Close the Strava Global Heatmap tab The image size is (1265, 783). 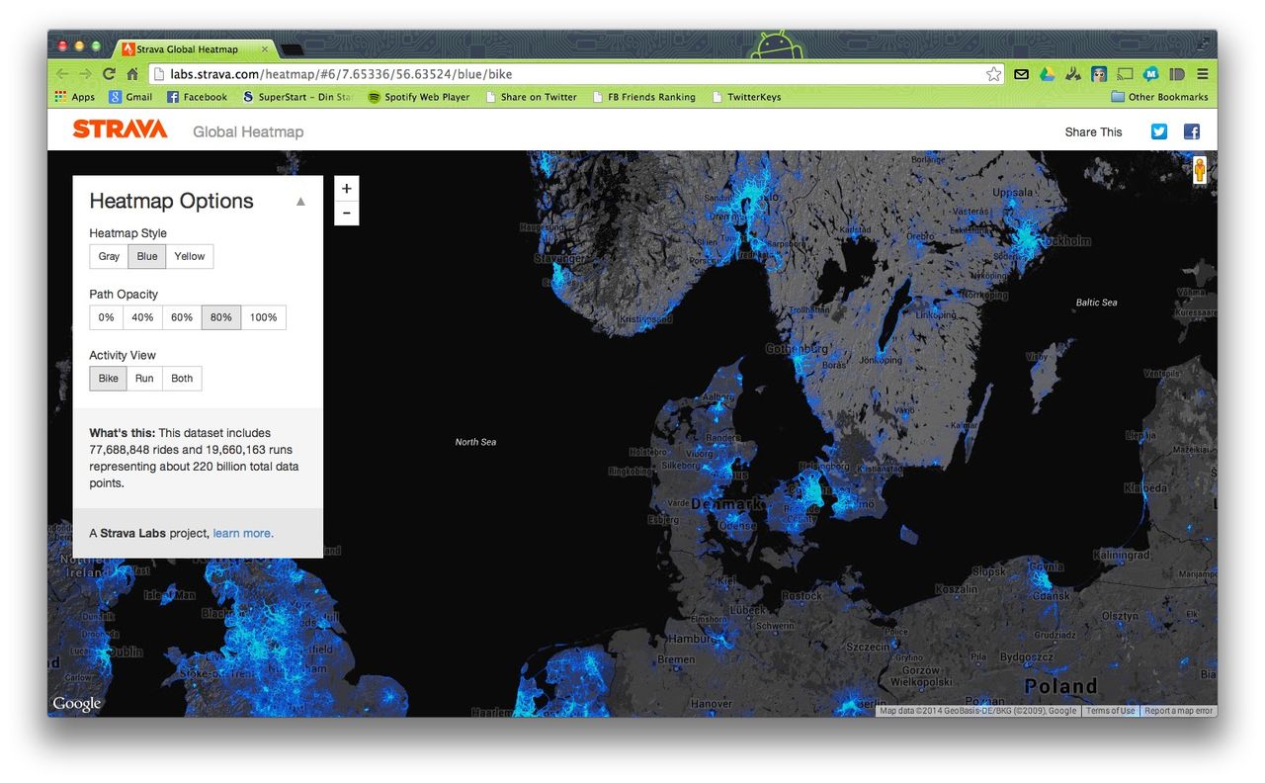[x=265, y=48]
